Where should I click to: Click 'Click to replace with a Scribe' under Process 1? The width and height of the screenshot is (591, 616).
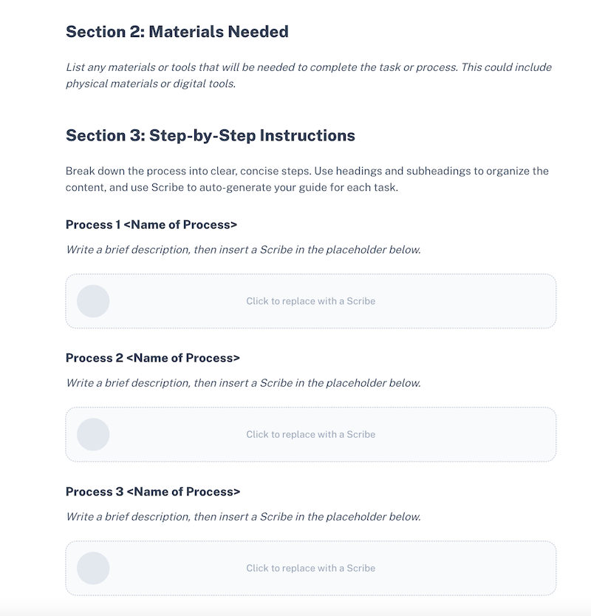(310, 301)
